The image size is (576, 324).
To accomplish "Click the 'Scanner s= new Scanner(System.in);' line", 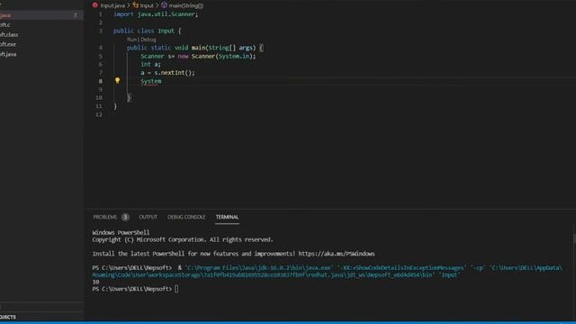I will pyautogui.click(x=198, y=56).
